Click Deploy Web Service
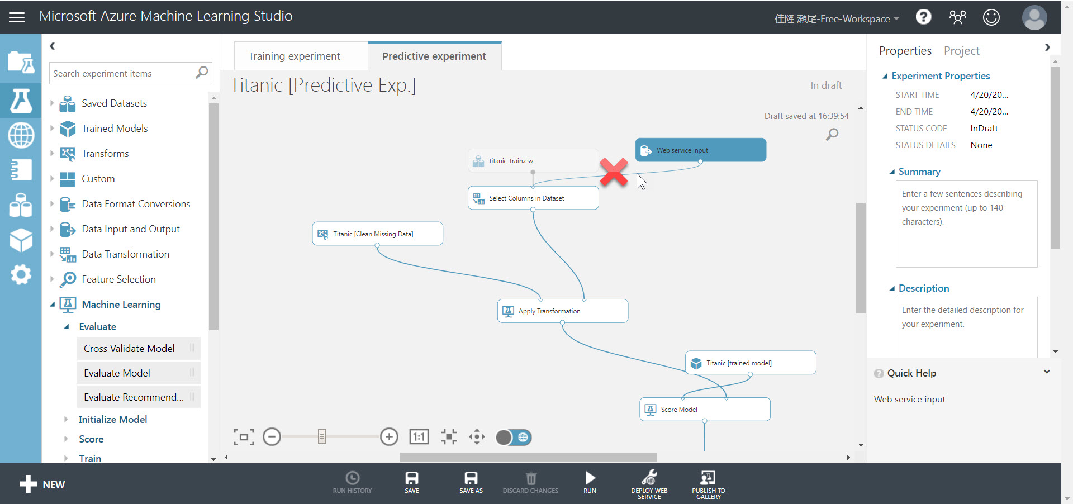 click(649, 484)
